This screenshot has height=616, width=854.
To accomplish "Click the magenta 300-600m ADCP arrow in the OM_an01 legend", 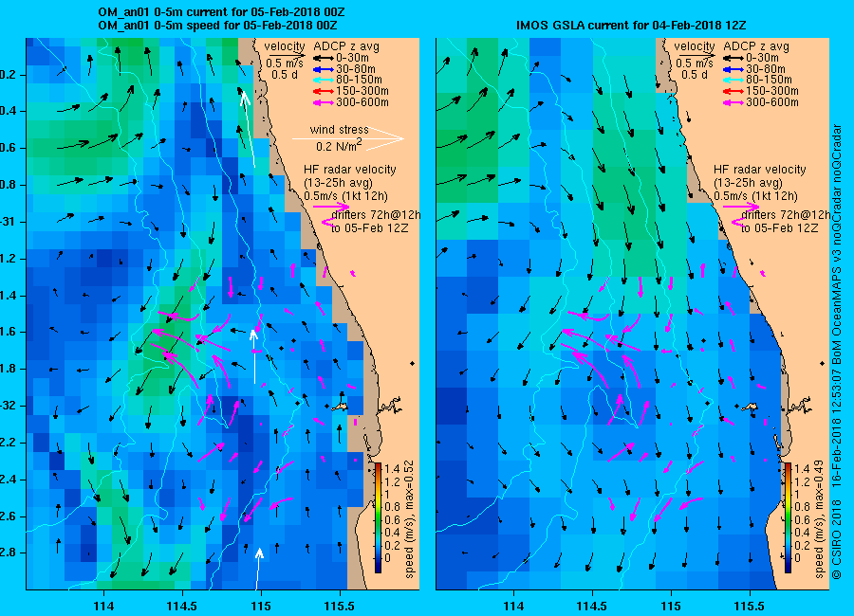I will coord(323,102).
